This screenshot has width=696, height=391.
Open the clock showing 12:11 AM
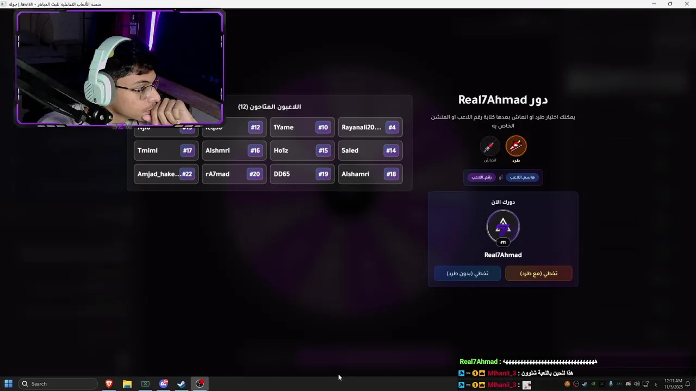click(673, 384)
